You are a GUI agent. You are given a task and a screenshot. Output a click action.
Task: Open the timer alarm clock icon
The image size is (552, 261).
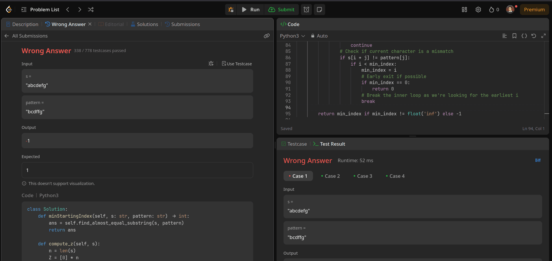click(306, 10)
